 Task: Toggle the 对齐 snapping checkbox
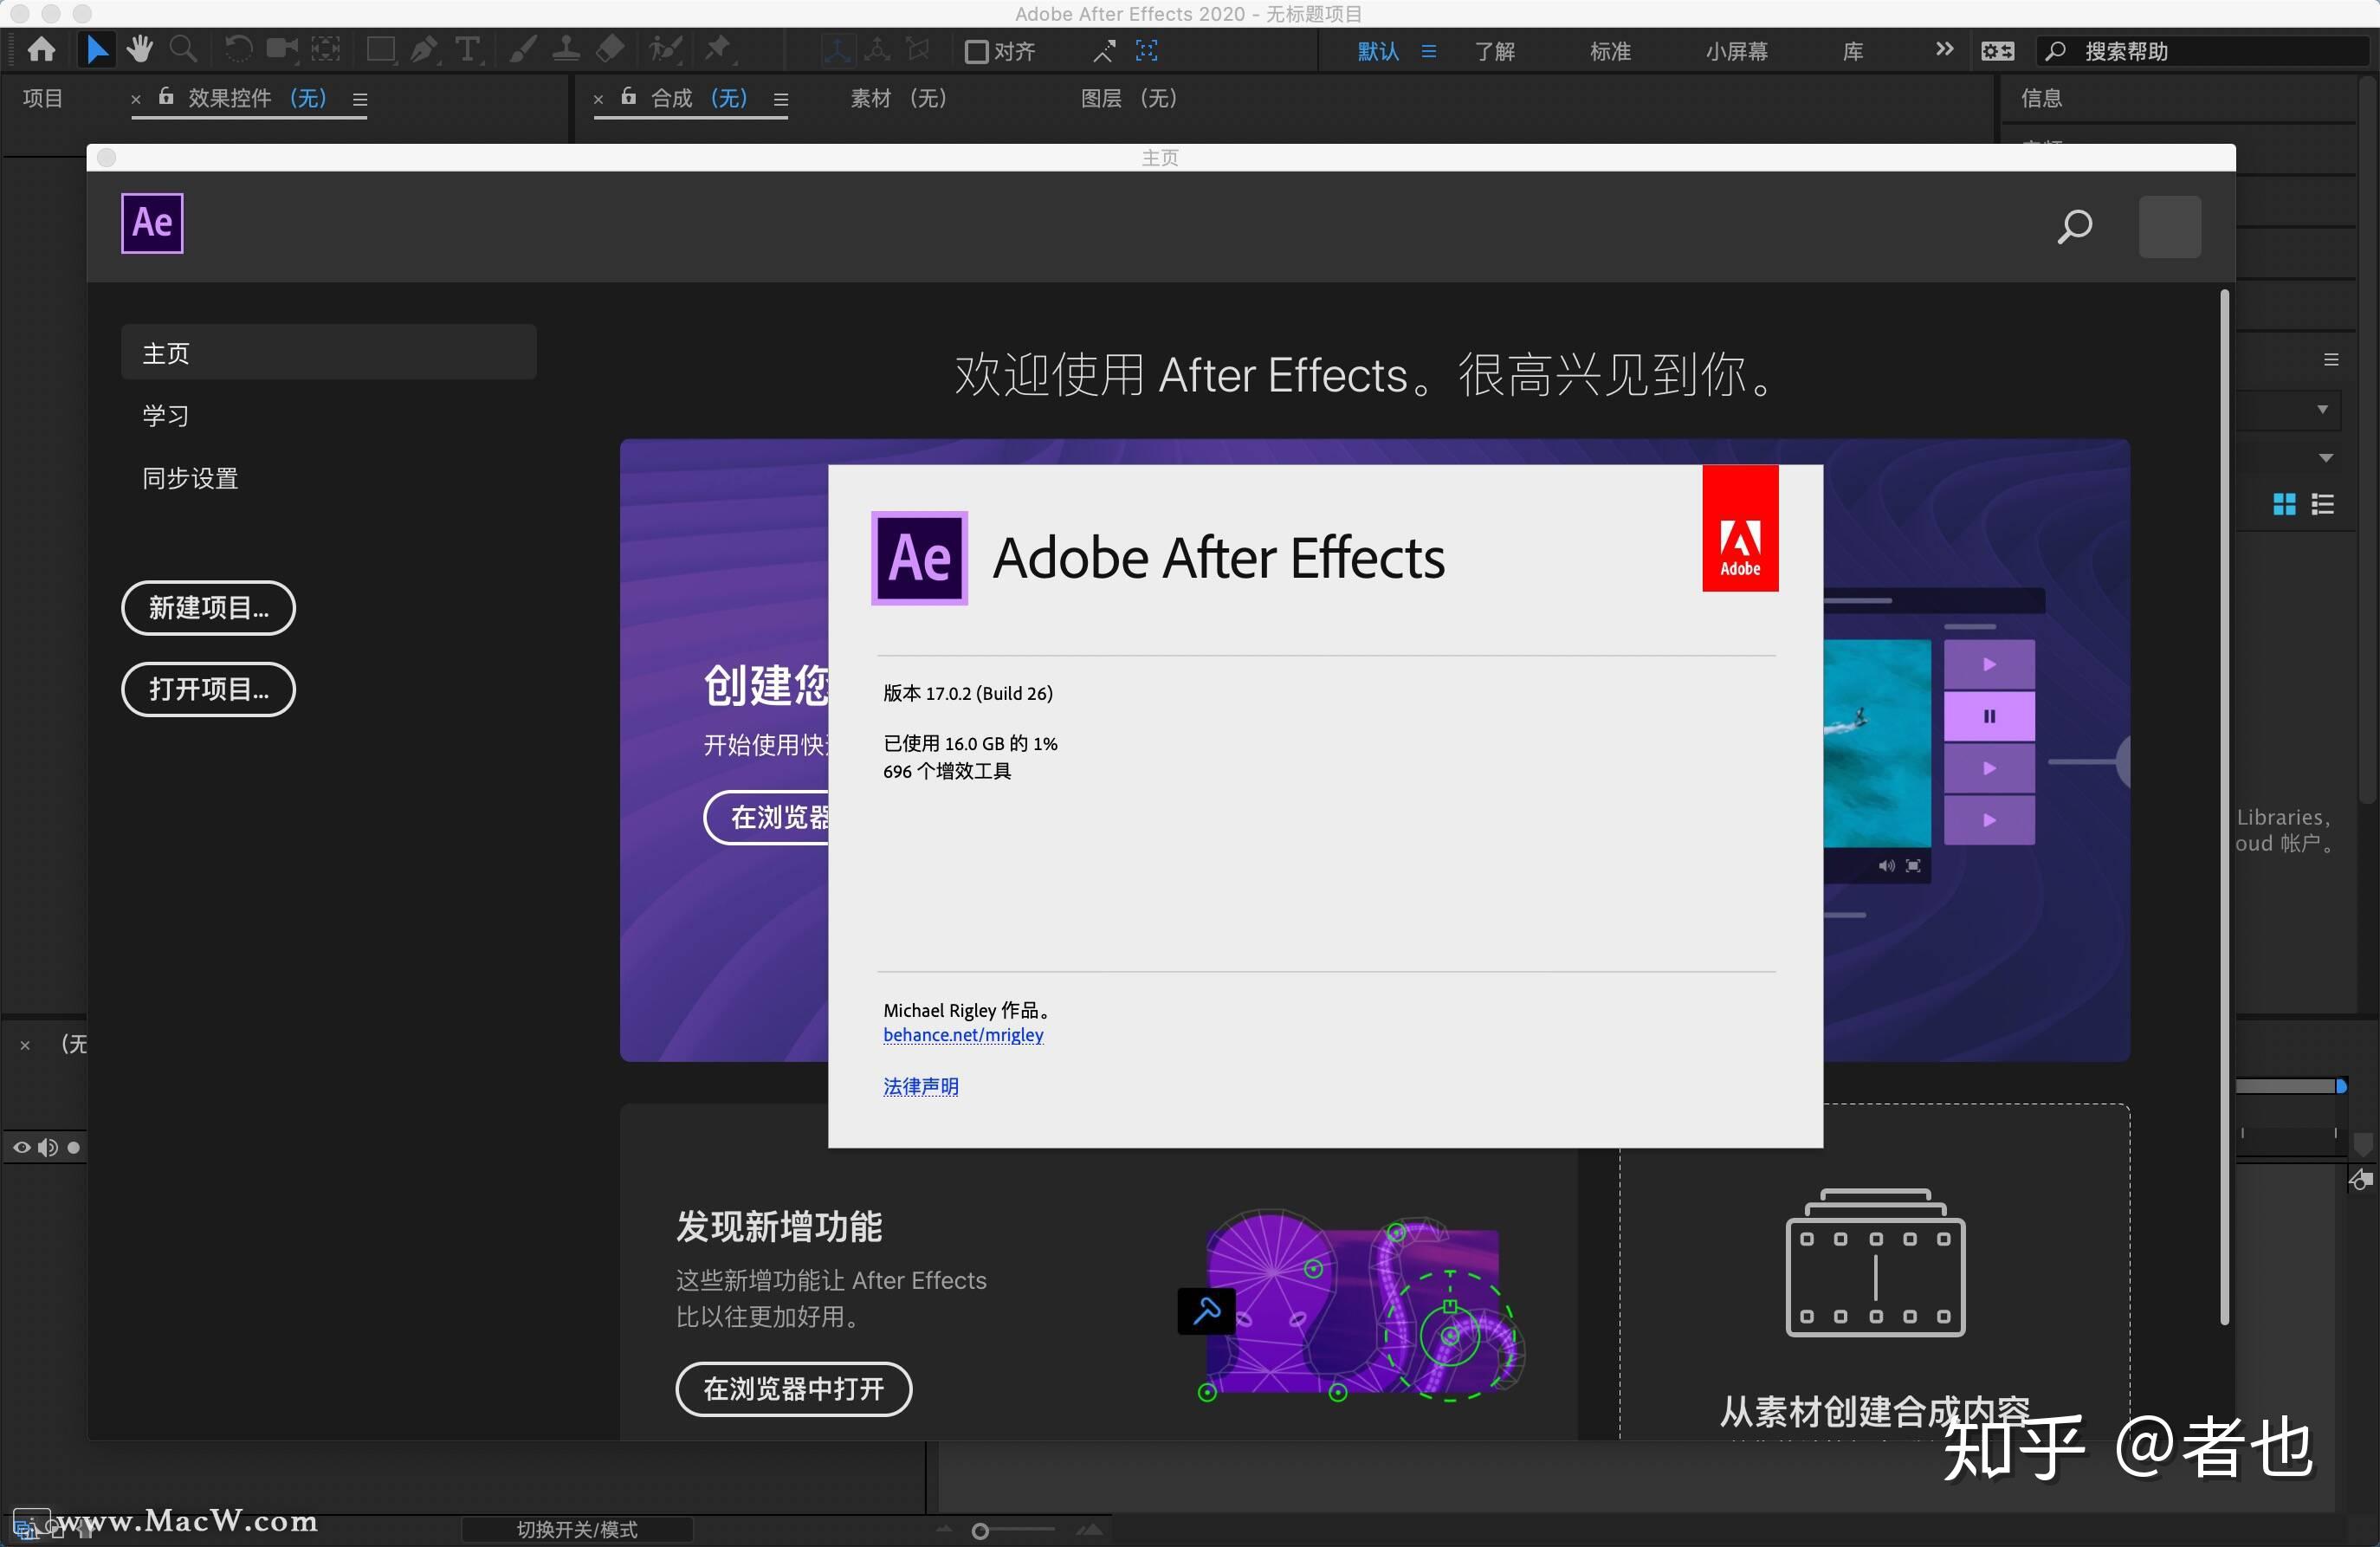point(975,51)
